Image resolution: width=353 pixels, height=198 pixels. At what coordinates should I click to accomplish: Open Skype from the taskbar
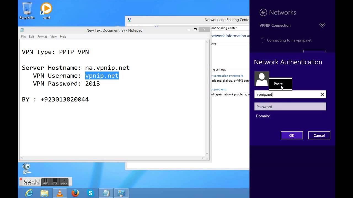(90, 193)
